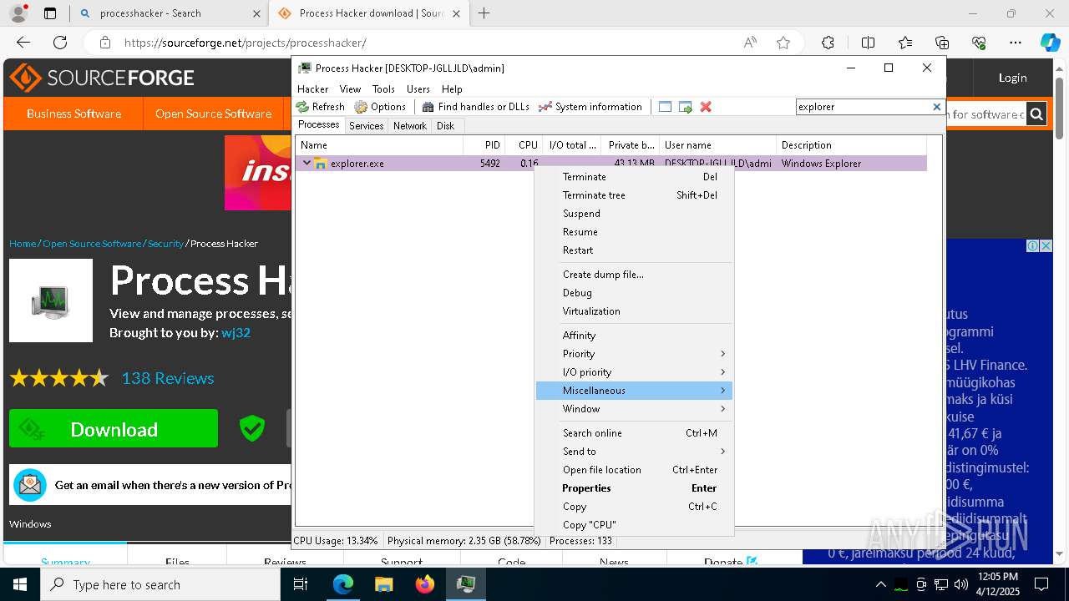Open File Explorer from the taskbar
This screenshot has width=1069, height=601.
click(384, 584)
